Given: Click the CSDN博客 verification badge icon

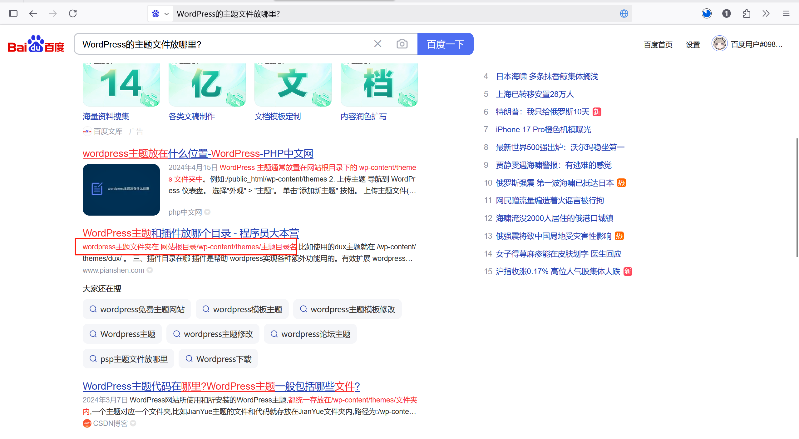Looking at the screenshot, I should (x=133, y=423).
